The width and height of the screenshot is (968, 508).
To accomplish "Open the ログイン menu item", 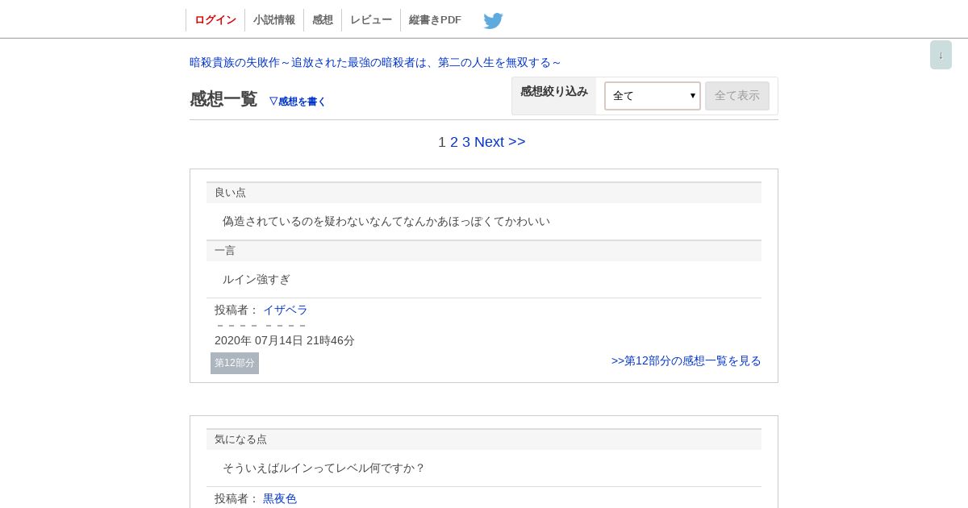I will 215,20.
